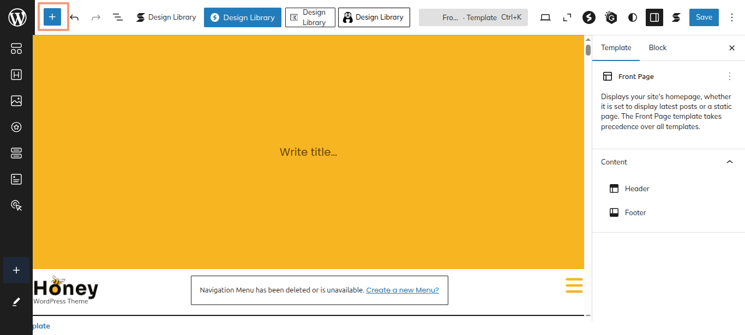Viewport: 745px width, 335px height.
Task: Open the document overview list view
Action: [117, 17]
